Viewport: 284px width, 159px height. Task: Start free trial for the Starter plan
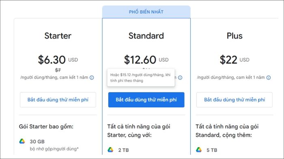point(58,100)
